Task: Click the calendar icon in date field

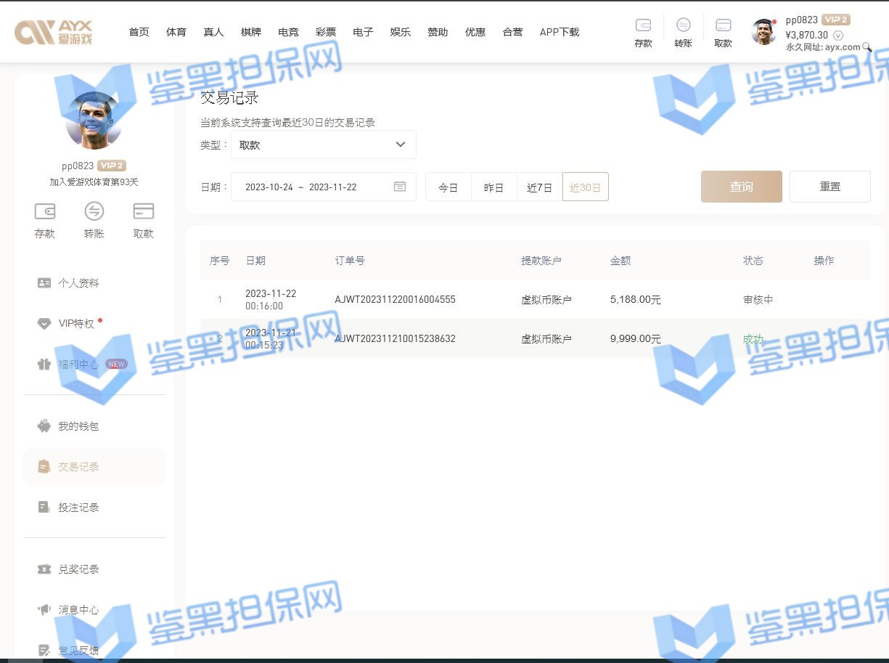Action: [x=400, y=187]
